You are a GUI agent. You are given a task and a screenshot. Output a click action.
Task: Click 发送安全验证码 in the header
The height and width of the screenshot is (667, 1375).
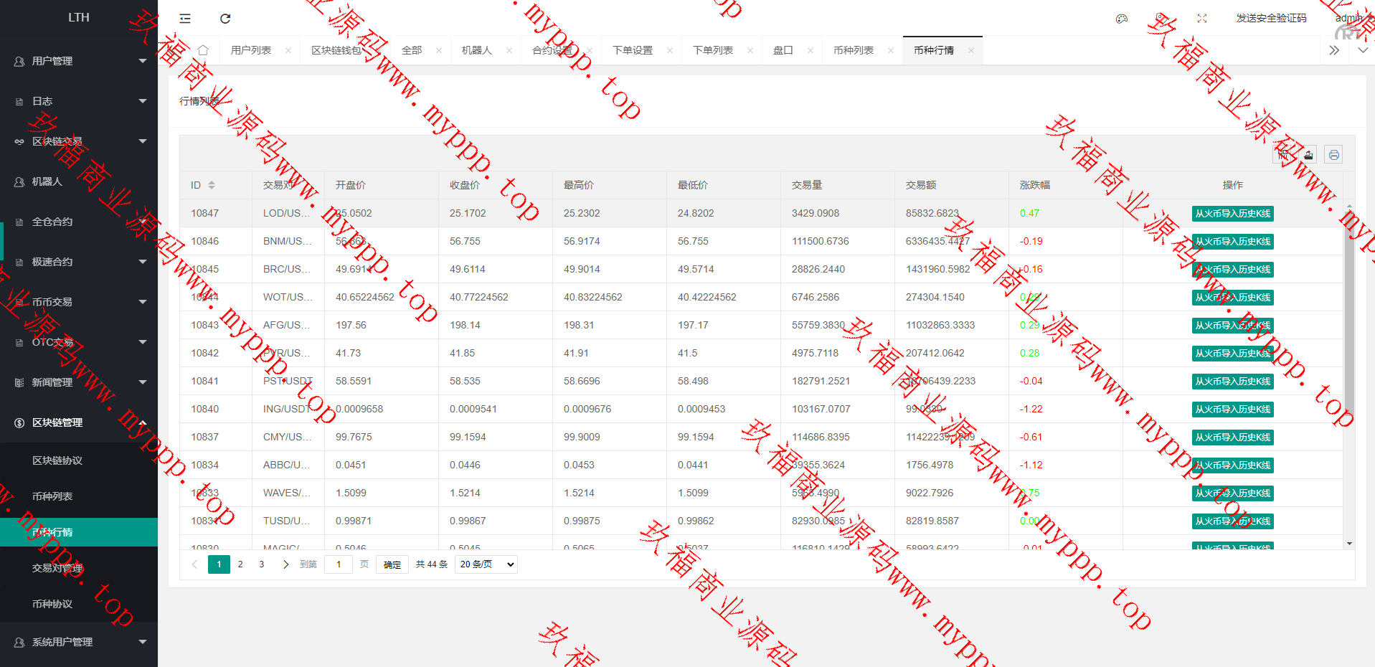(x=1271, y=19)
